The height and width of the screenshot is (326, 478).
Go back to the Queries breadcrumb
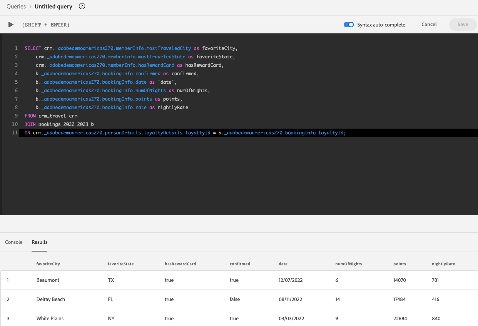coord(16,7)
